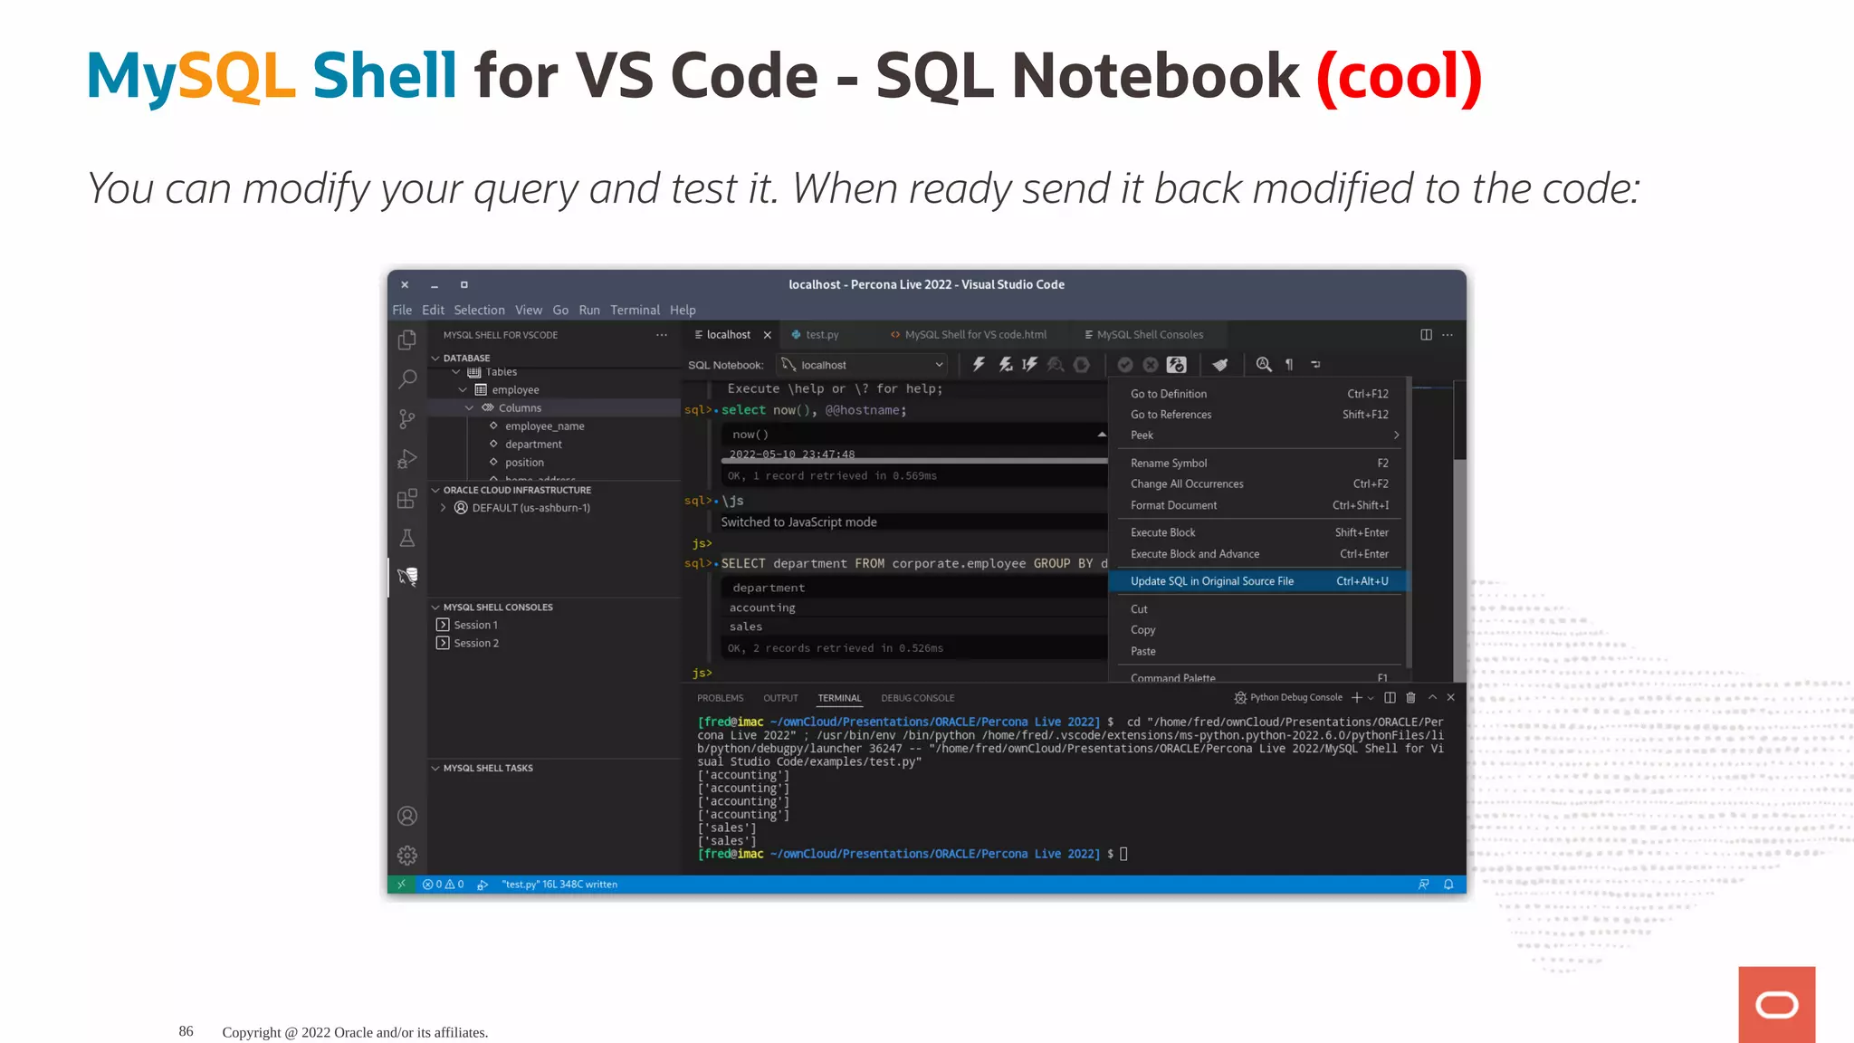Screen dimensions: 1854x1043
Task: Open Session 2 shell console
Action: tap(475, 644)
